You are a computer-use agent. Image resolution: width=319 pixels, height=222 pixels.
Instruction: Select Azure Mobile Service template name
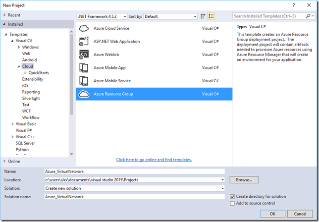coord(112,81)
